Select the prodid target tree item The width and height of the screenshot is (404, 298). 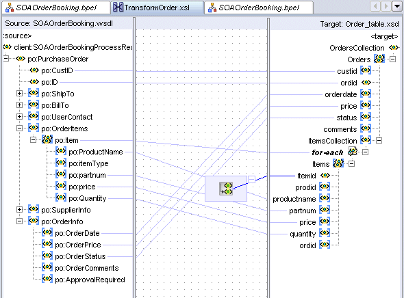tap(305, 187)
